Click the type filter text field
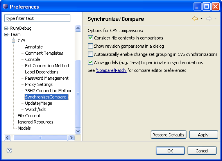Image resolution: width=222 pixels, height=161 pixels. coord(38,18)
